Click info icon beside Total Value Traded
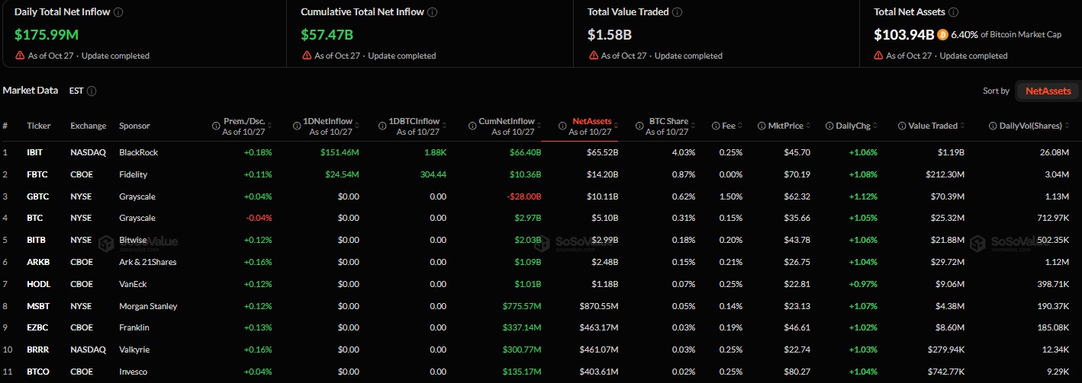 click(678, 12)
